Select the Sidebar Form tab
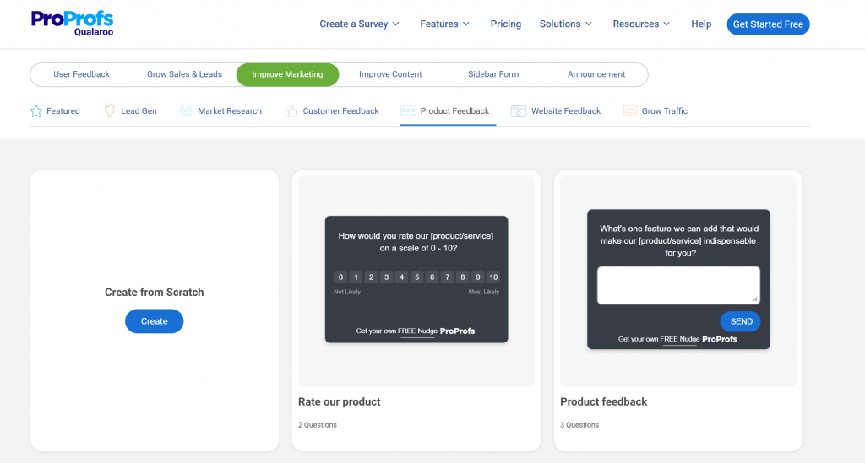Viewport: 865px width, 463px height. tap(493, 74)
